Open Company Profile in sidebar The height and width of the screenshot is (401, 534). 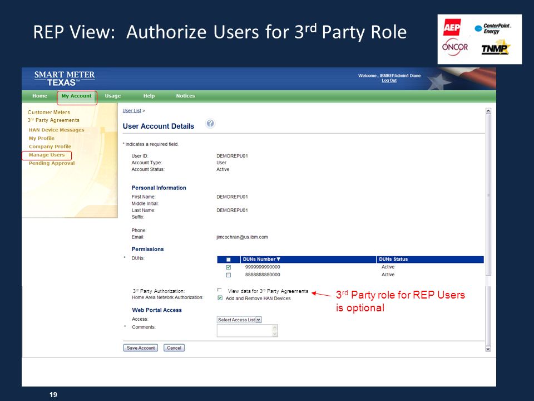50,146
